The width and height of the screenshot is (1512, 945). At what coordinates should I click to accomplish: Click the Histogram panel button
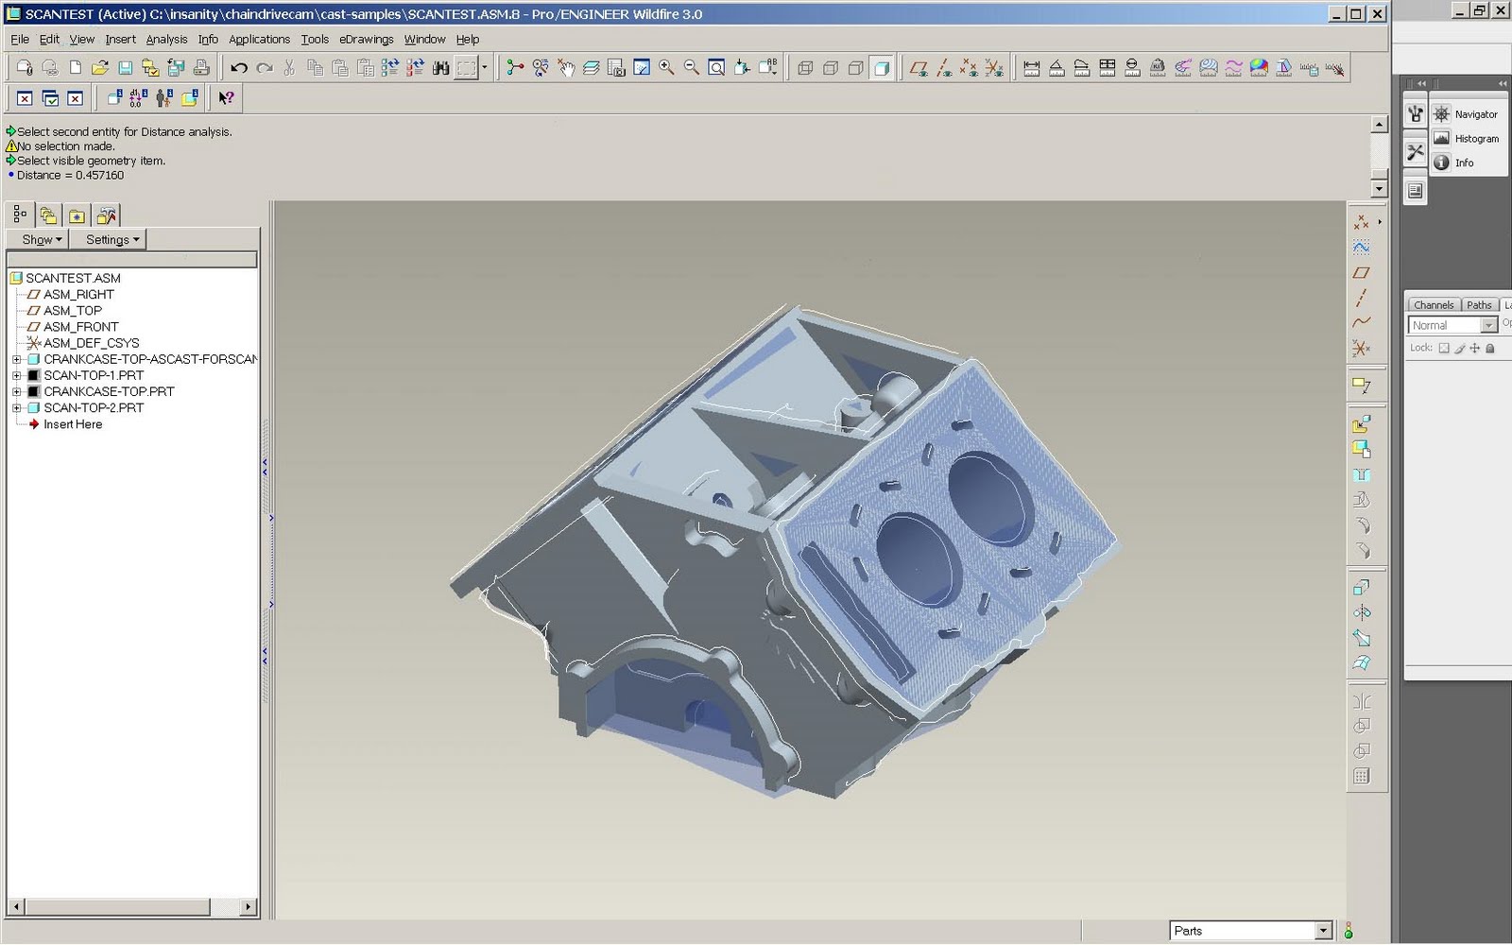click(x=1466, y=139)
